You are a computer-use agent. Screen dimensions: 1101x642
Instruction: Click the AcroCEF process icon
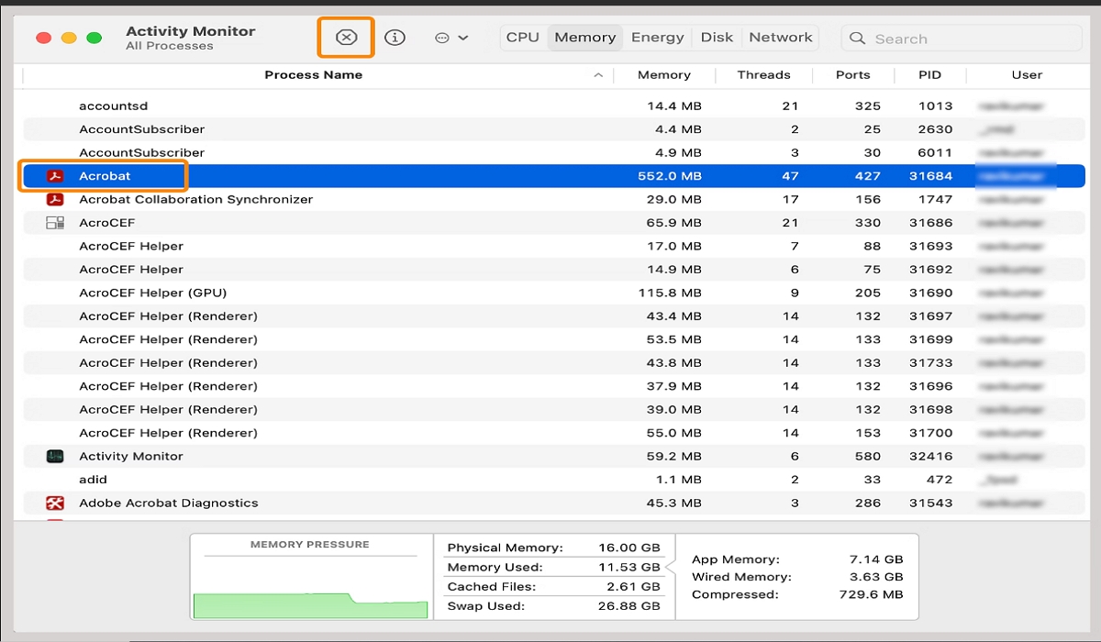click(55, 223)
